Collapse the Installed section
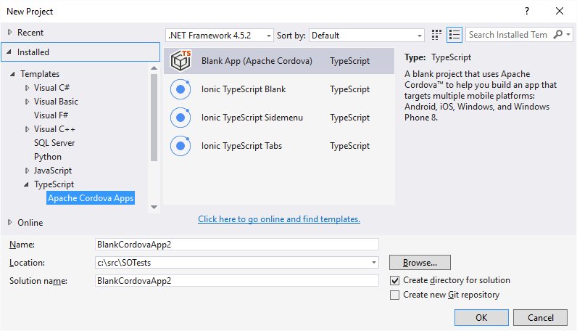This screenshot has width=577, height=331. click(x=9, y=52)
